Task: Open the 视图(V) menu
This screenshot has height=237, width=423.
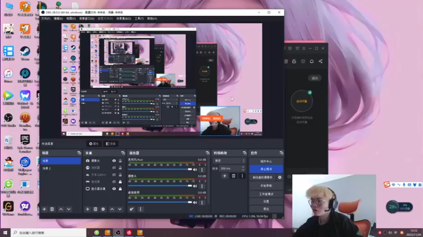Action: (71, 18)
